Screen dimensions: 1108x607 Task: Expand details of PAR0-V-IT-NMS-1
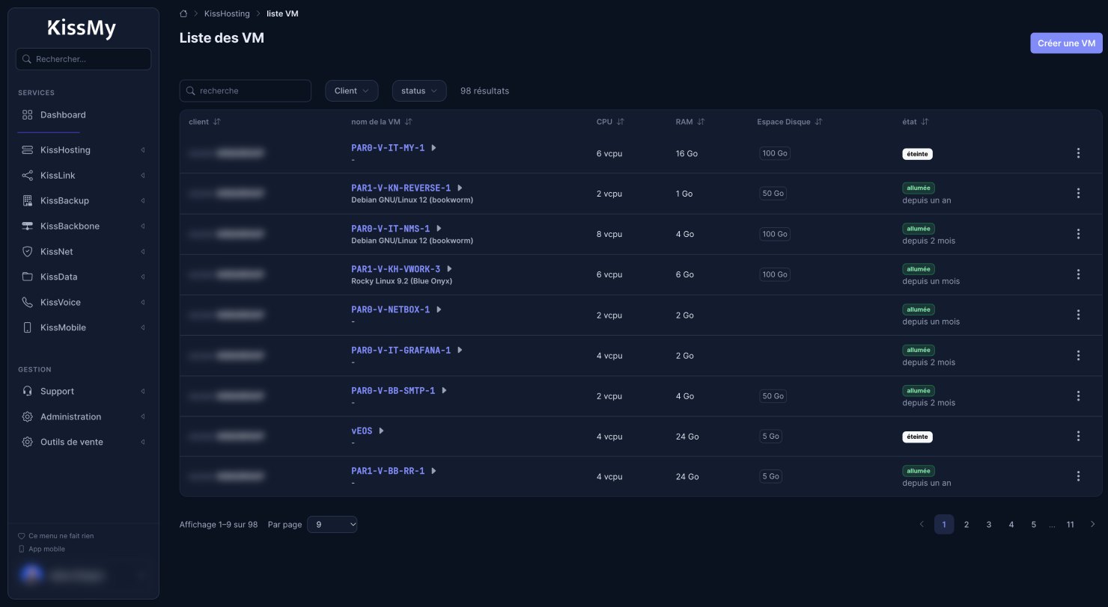pyautogui.click(x=439, y=229)
